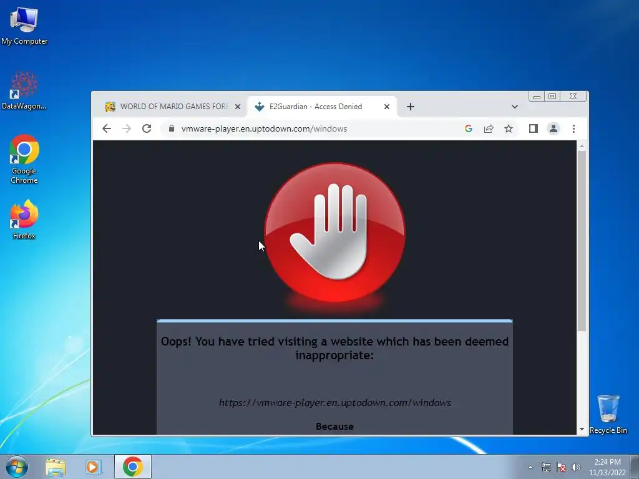Expand the tab search dropdown
Image resolution: width=639 pixels, height=479 pixels.
pyautogui.click(x=515, y=107)
